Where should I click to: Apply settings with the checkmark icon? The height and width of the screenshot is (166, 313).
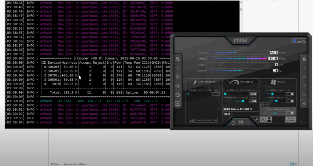click(x=248, y=123)
